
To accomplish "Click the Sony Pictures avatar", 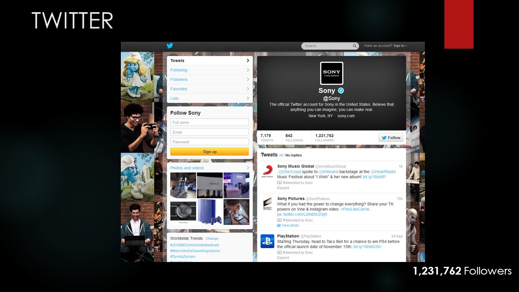I will coord(267,204).
